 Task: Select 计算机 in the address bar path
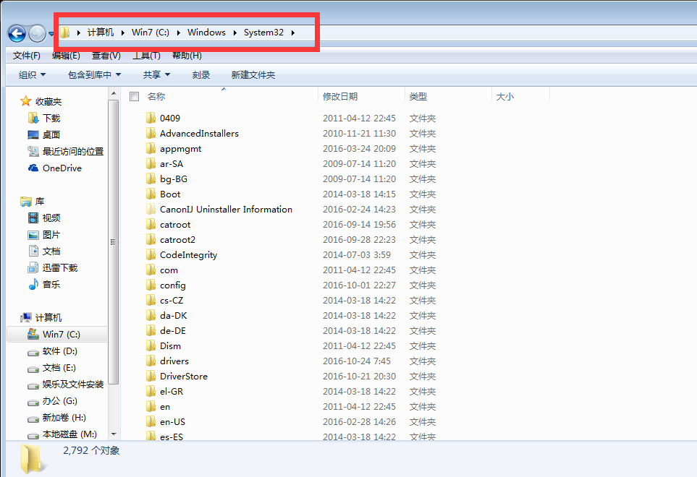101,33
